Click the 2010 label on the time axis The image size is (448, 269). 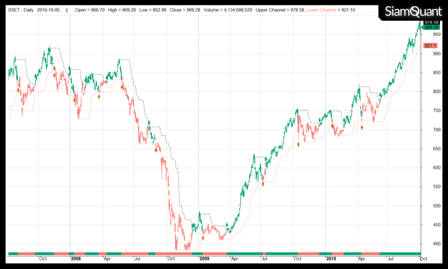331,259
